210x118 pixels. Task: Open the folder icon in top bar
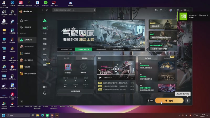click(156, 10)
